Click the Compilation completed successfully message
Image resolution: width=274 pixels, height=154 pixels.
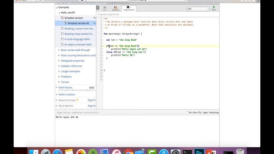[77, 113]
